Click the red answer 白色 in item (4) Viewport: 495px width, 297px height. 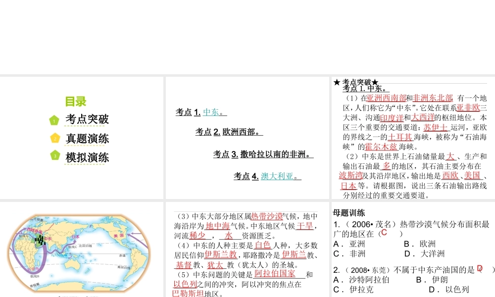coord(263,245)
